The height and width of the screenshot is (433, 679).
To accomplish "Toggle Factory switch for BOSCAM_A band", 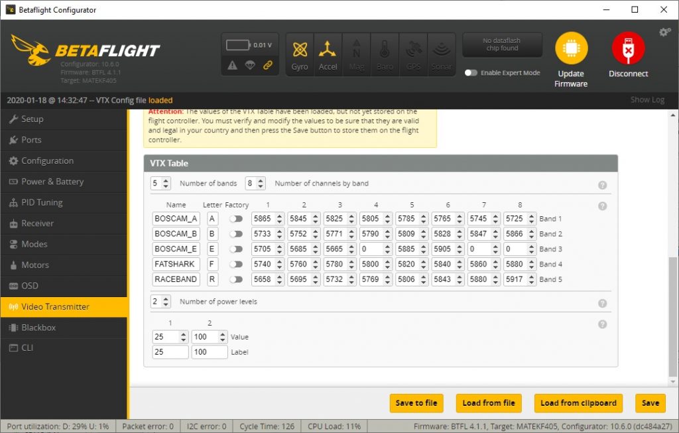I will pyautogui.click(x=236, y=219).
